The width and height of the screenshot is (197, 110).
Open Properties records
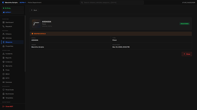coord(12,46)
